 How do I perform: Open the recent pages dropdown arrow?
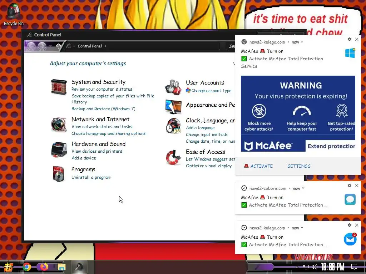click(50, 46)
